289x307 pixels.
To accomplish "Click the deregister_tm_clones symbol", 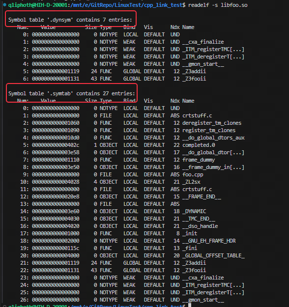I will tap(212, 123).
